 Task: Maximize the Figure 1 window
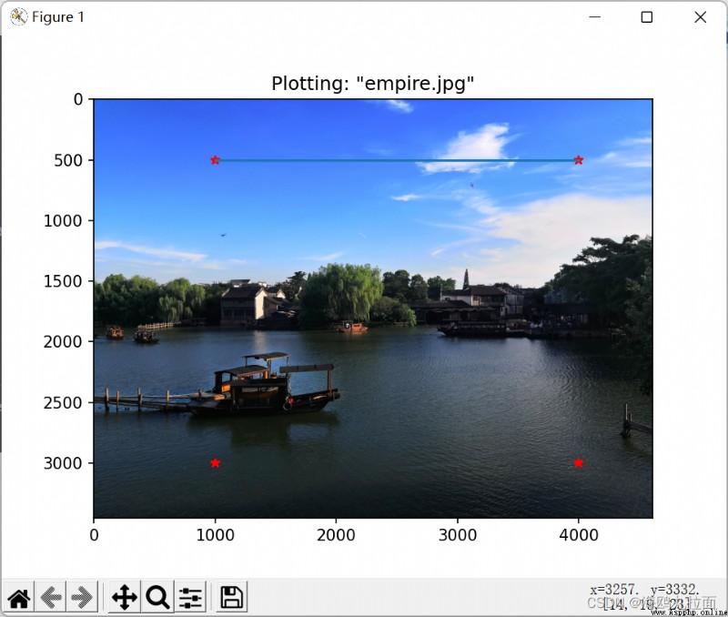point(647,17)
